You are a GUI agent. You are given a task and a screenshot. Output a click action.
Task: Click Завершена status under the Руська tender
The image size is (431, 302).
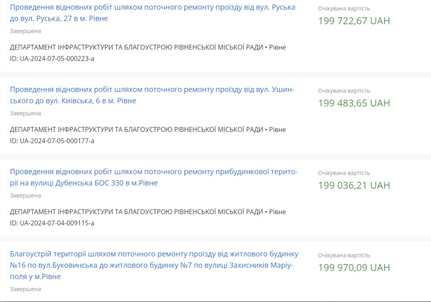point(25,31)
